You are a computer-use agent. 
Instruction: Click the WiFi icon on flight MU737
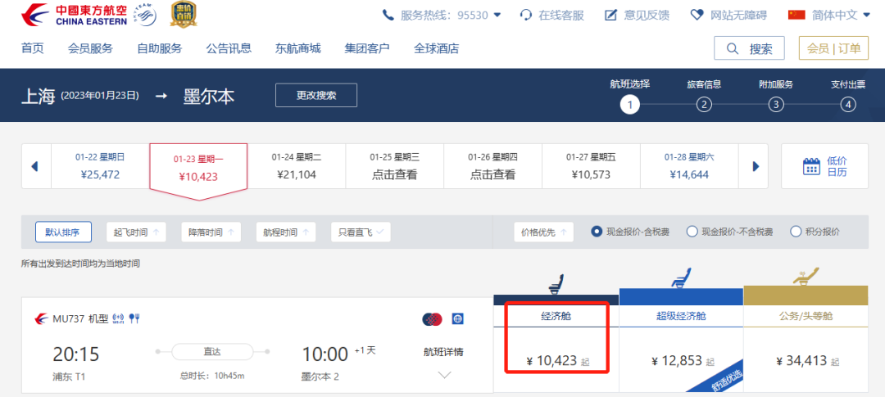click(118, 318)
